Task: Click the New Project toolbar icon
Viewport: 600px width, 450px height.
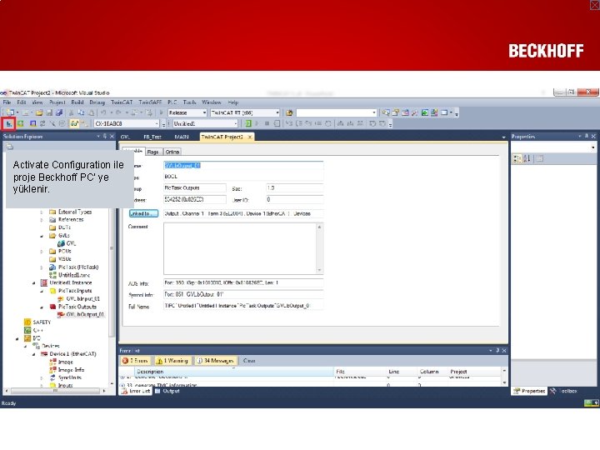Action: 10,112
